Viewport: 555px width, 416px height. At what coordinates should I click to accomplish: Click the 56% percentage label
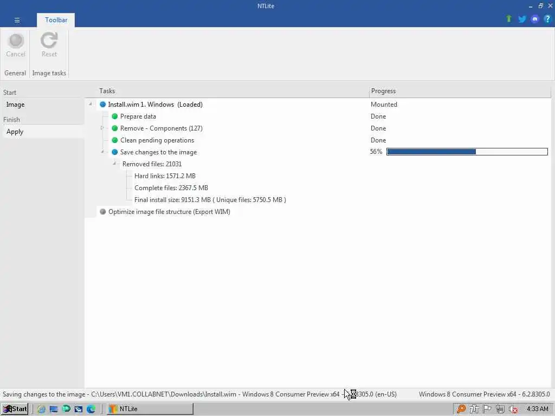[x=376, y=152]
